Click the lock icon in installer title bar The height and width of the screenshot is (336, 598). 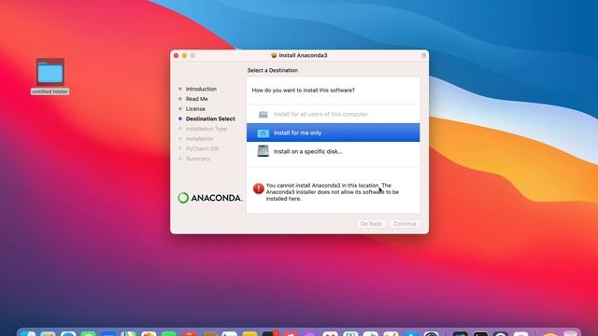click(x=423, y=55)
